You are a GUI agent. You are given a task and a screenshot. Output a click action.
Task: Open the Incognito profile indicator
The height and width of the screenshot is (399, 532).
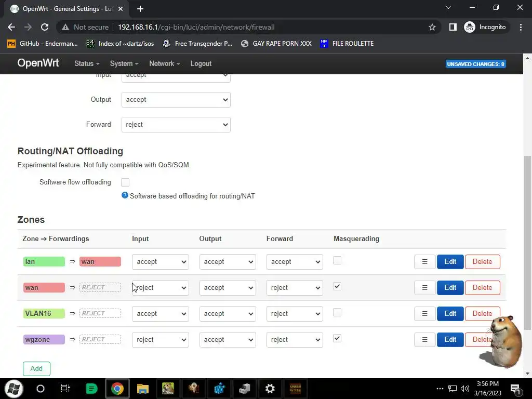point(485,27)
